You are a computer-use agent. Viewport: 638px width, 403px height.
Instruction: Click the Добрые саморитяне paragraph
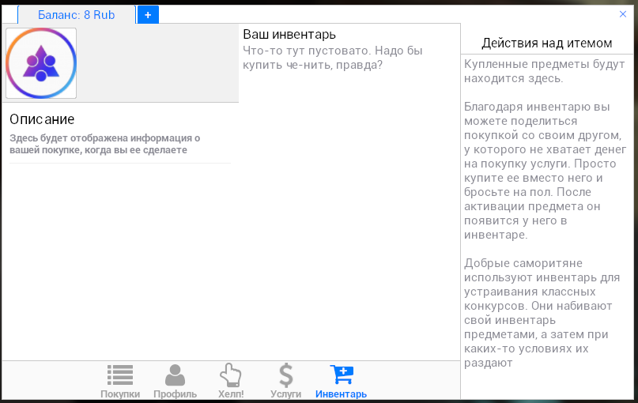pos(538,313)
